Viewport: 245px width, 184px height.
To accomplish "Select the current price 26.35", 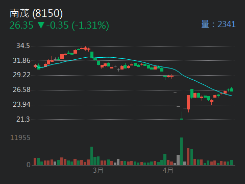I will [21, 25].
